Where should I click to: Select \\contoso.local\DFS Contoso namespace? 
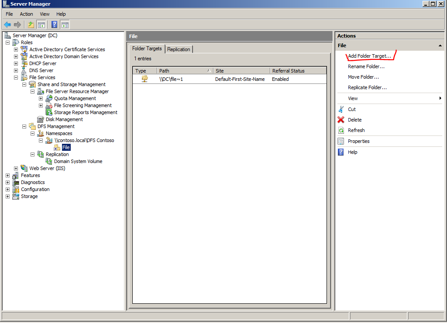coord(84,140)
